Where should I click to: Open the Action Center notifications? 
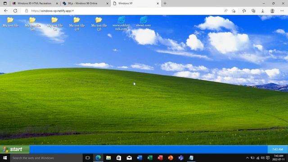click(x=268, y=158)
